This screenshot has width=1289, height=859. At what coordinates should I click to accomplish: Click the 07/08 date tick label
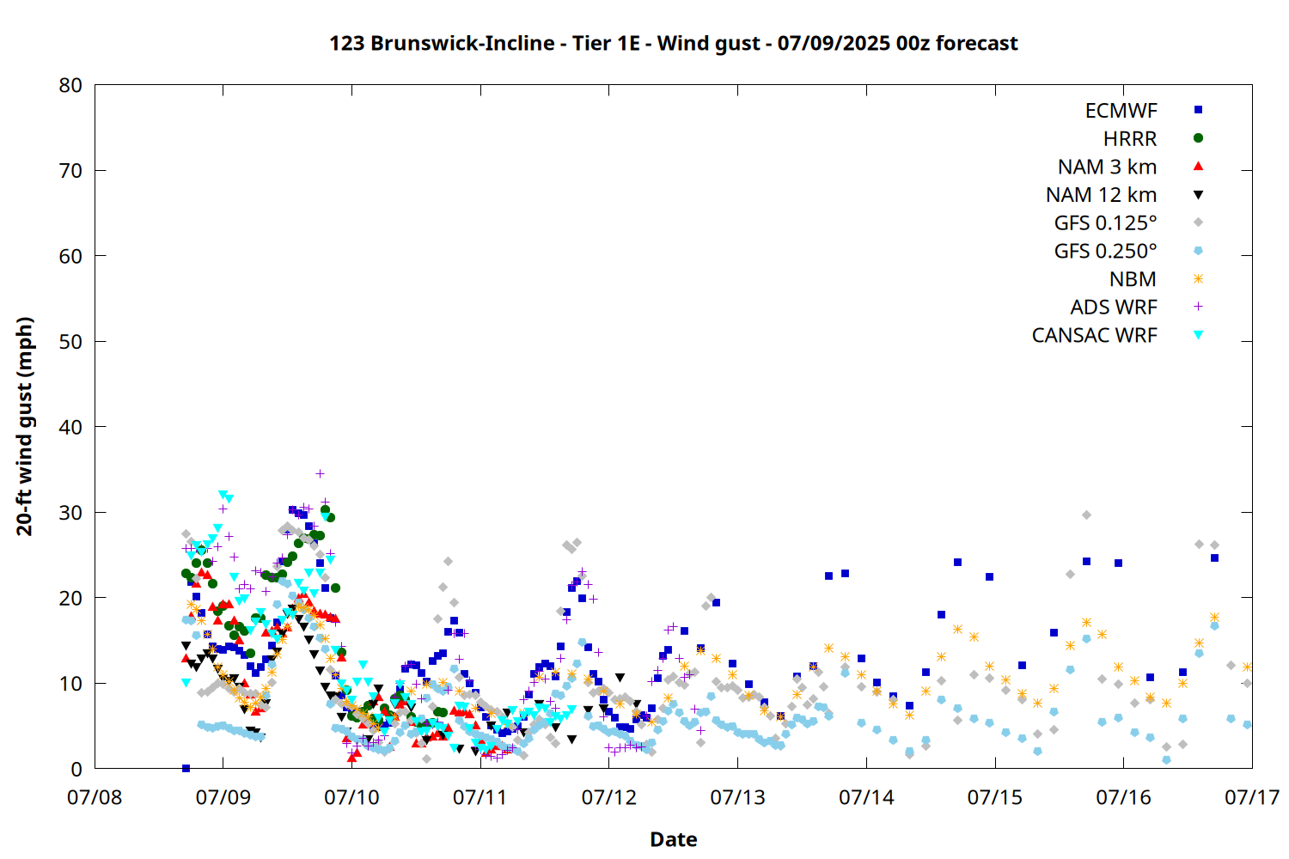(x=95, y=798)
